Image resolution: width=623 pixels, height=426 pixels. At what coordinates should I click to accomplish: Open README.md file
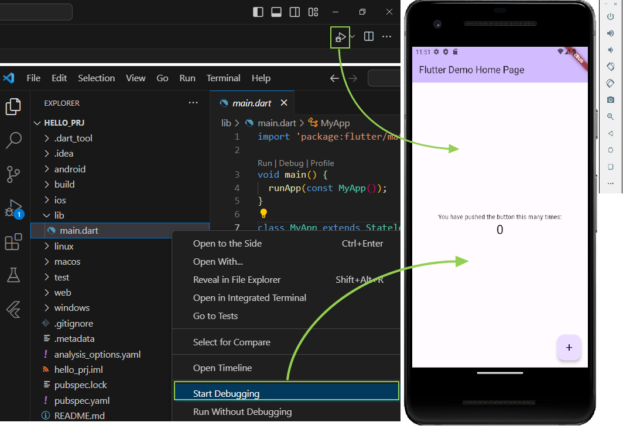(80, 415)
